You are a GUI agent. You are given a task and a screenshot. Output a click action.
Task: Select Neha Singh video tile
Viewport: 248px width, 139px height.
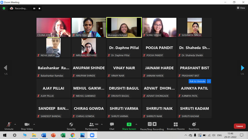[x=53, y=48]
